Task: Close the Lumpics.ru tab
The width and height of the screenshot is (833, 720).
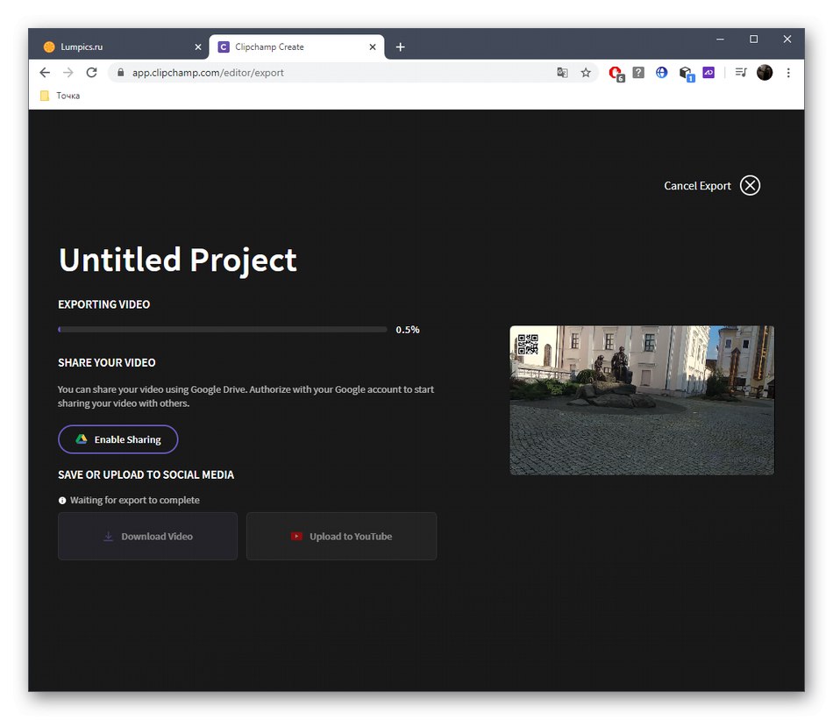Action: click(198, 46)
